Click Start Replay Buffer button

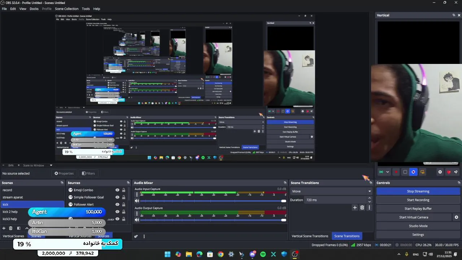point(418,209)
